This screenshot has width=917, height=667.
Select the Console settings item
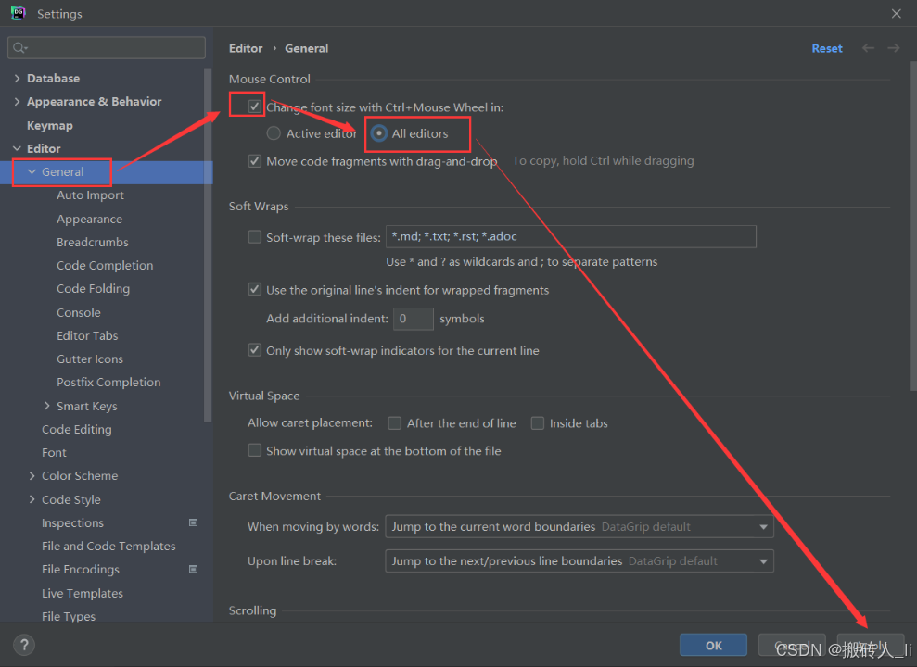79,312
